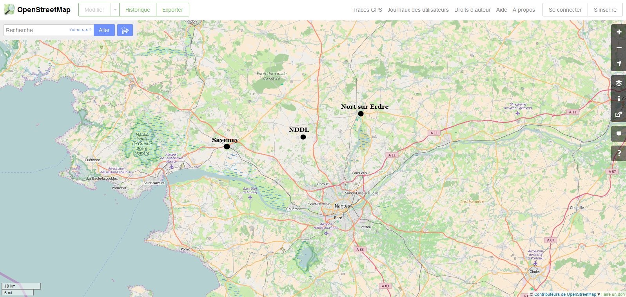Open the Modifier edit button
This screenshot has width=626, height=297.
[x=94, y=10]
